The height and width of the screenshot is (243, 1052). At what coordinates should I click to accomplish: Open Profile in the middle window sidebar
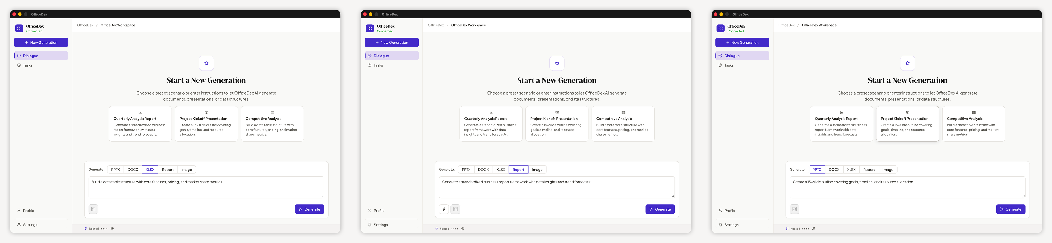coord(392,211)
